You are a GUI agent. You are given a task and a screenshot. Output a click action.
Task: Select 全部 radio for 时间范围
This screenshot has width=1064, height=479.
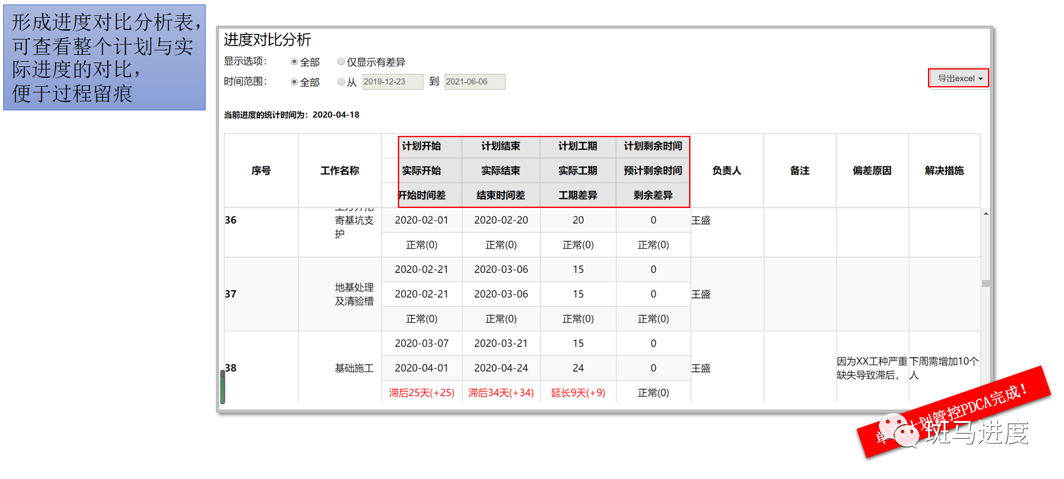[x=294, y=82]
